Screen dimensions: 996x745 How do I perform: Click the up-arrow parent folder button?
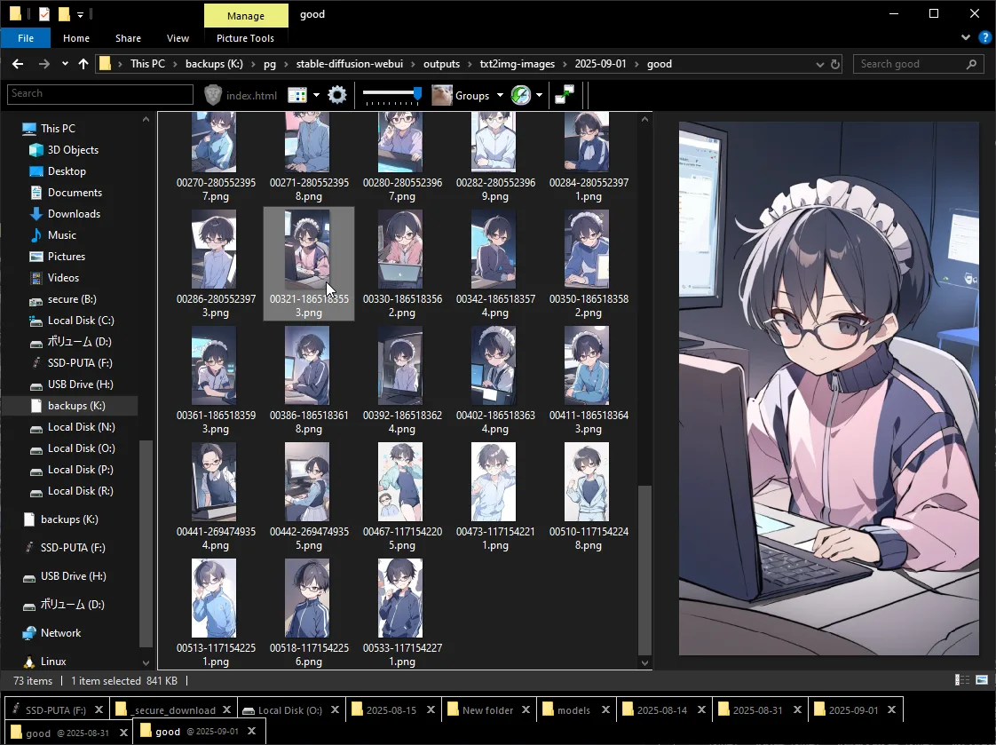tap(83, 64)
